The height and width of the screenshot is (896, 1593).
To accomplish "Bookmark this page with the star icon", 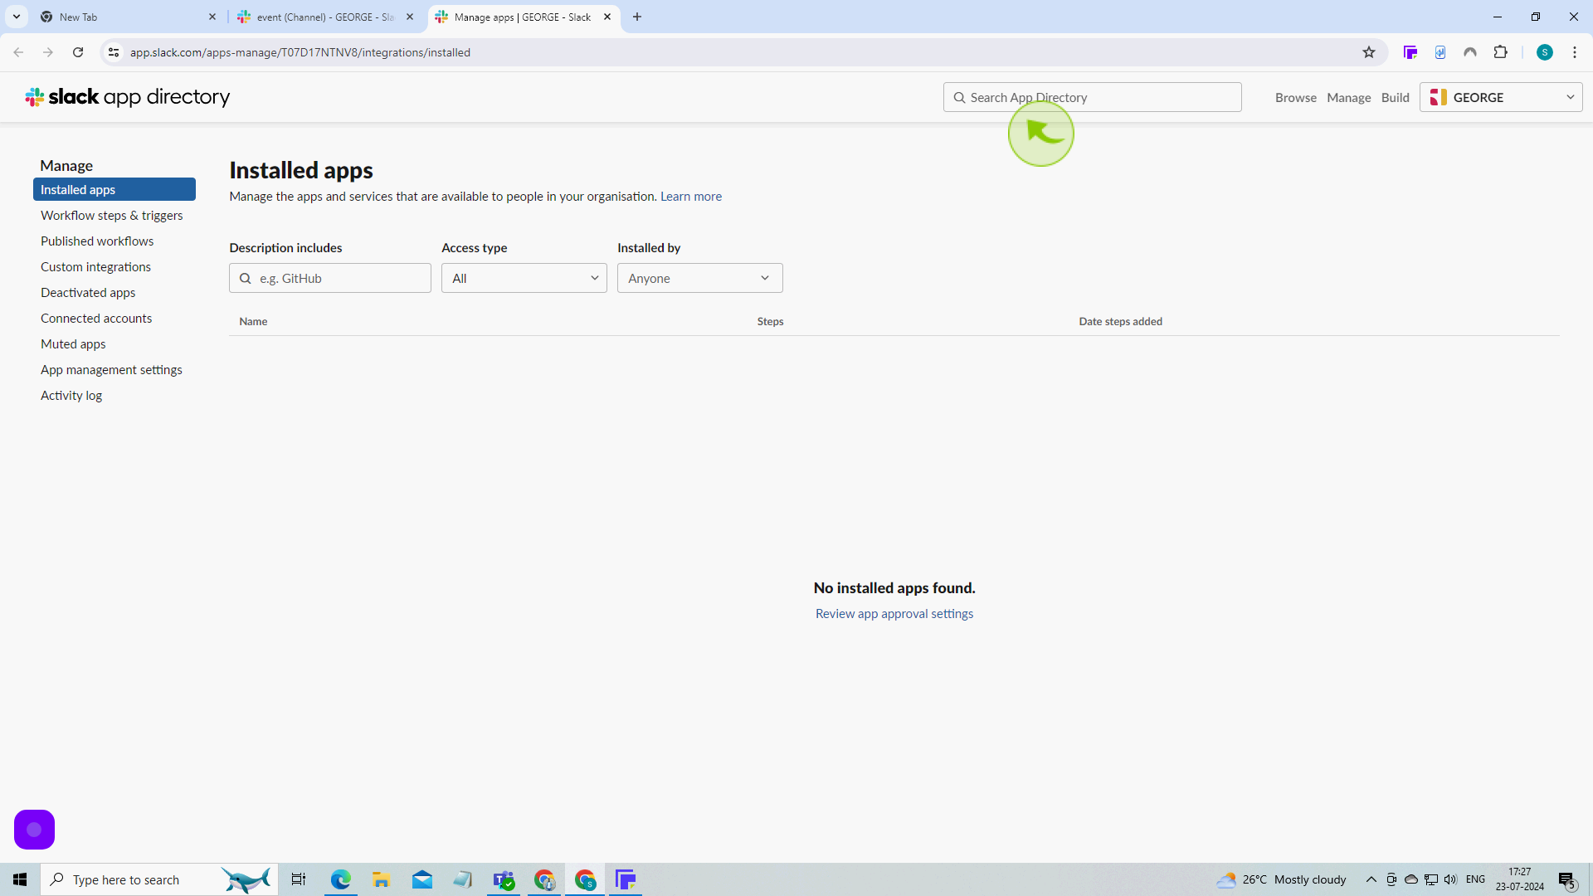I will tap(1369, 52).
